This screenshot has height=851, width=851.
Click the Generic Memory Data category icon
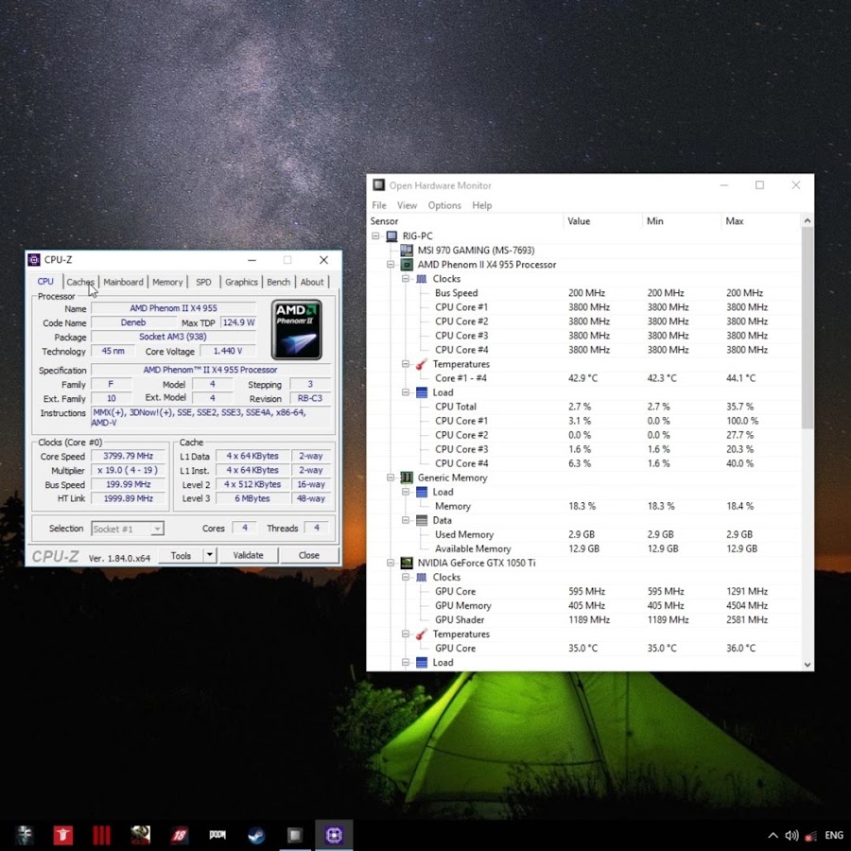[422, 520]
